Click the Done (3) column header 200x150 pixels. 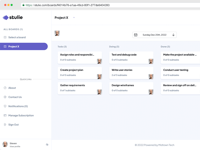click(165, 46)
